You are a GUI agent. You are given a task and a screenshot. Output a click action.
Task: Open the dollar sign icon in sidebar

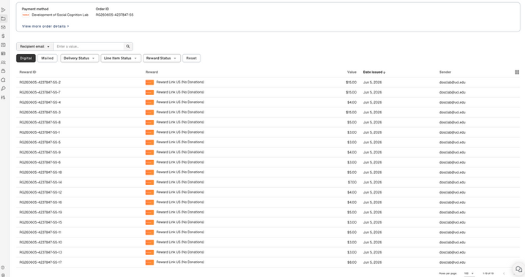click(4, 36)
